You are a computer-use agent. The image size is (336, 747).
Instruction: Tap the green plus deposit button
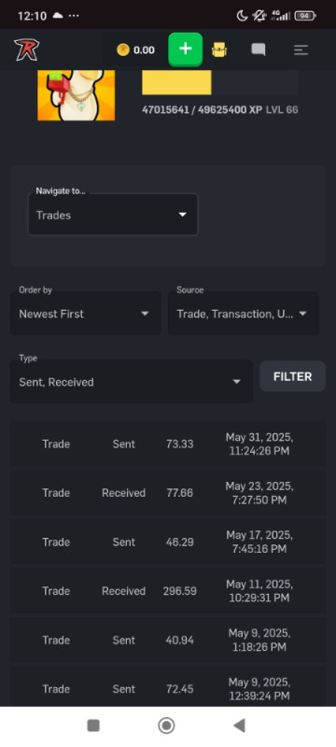point(185,49)
